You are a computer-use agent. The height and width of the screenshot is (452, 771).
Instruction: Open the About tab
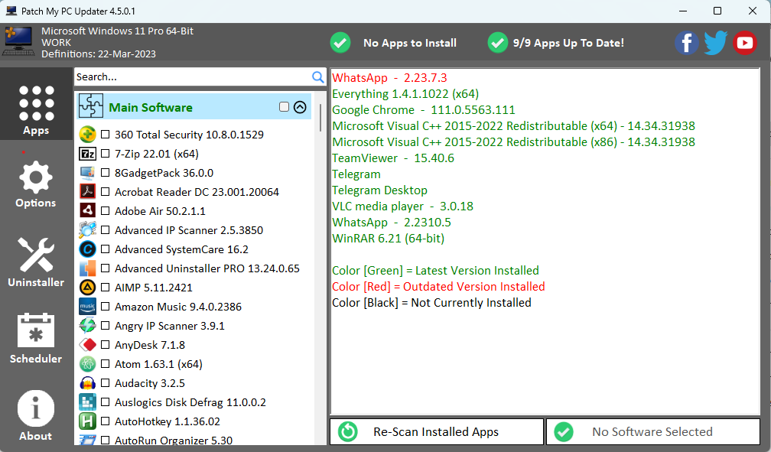[36, 415]
